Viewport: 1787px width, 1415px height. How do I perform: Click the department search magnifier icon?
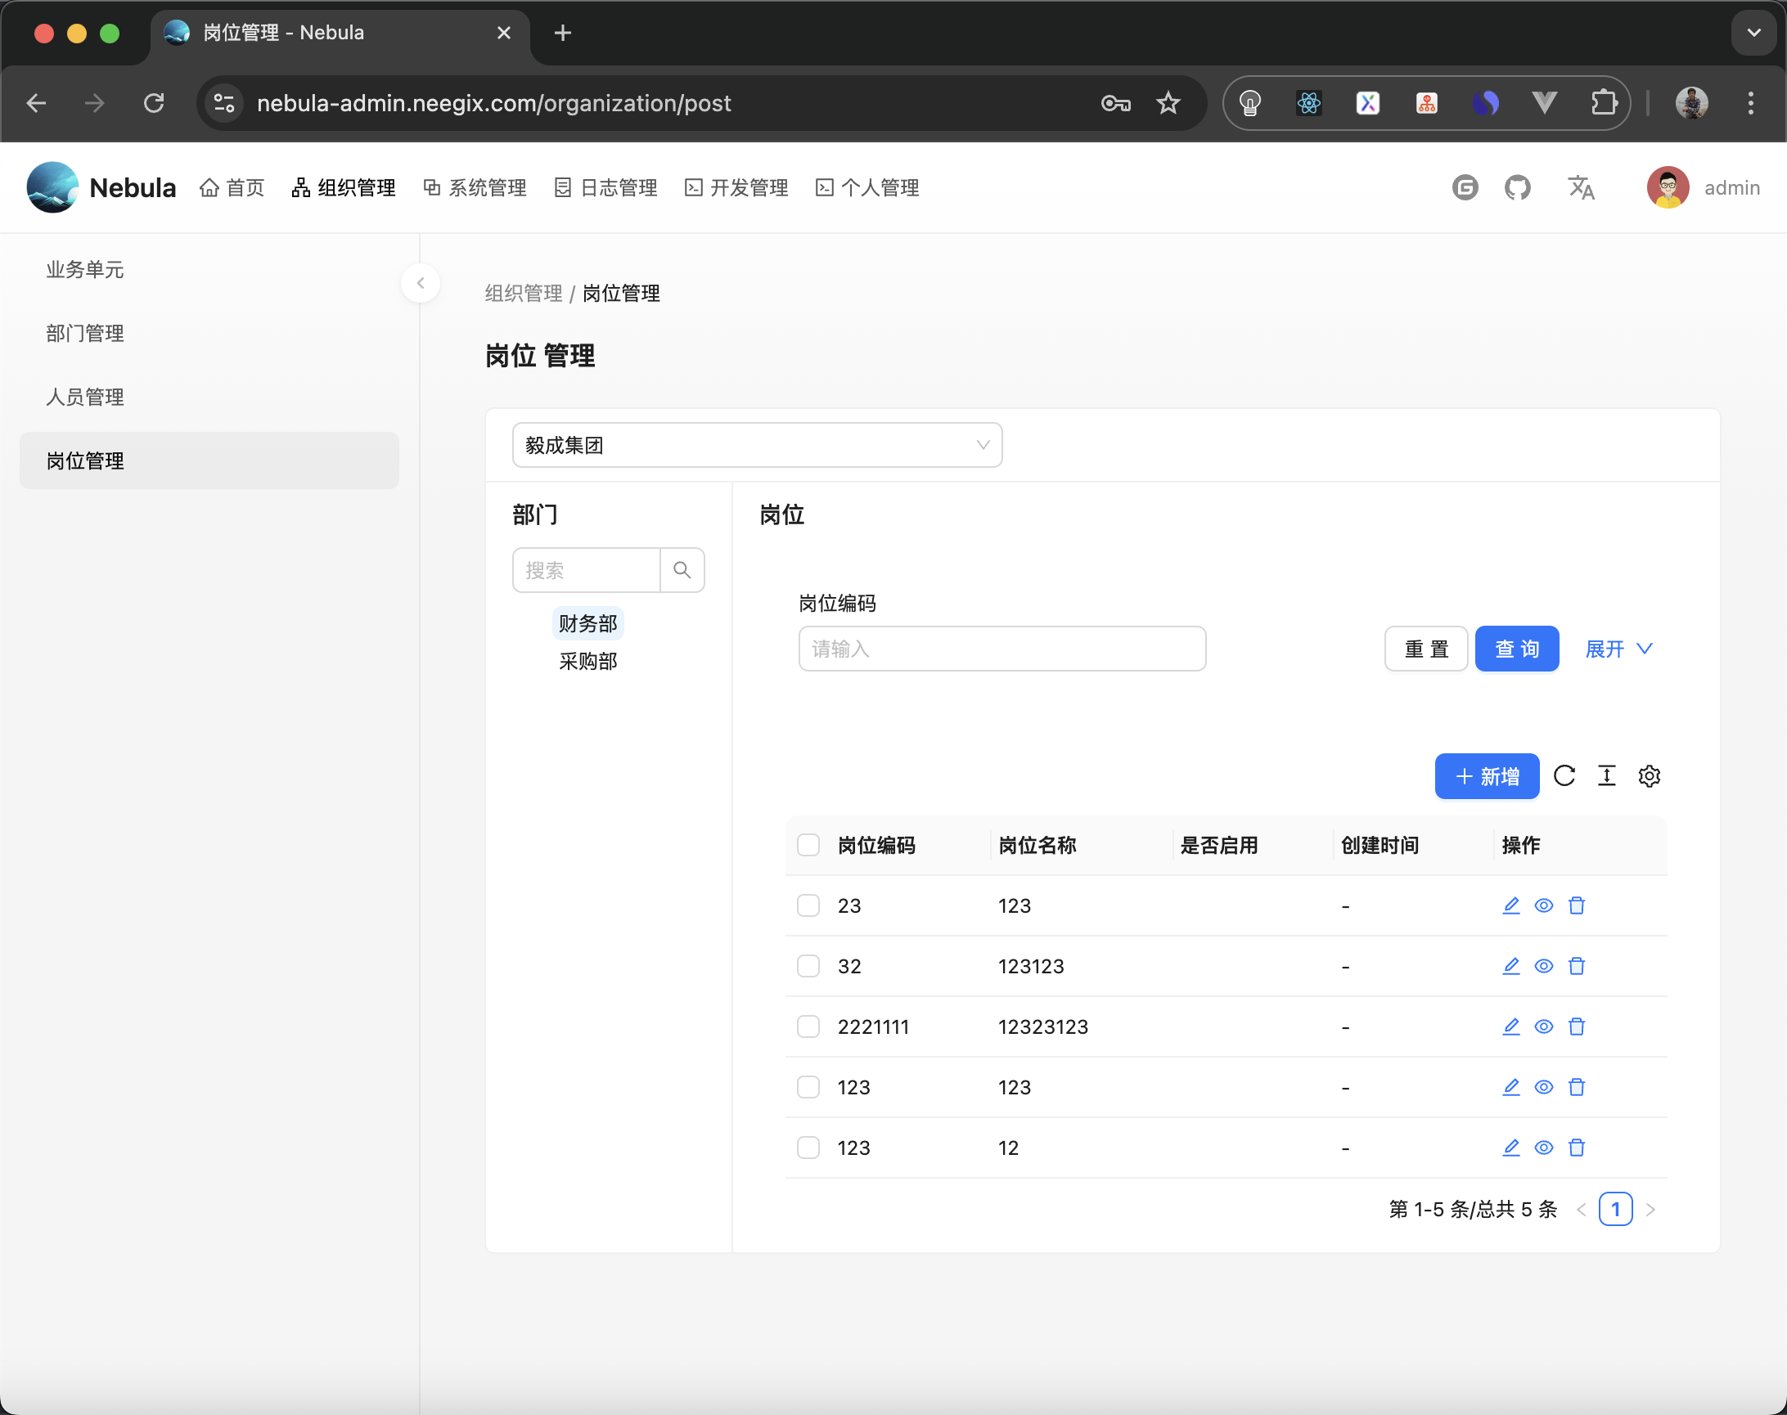tap(682, 570)
